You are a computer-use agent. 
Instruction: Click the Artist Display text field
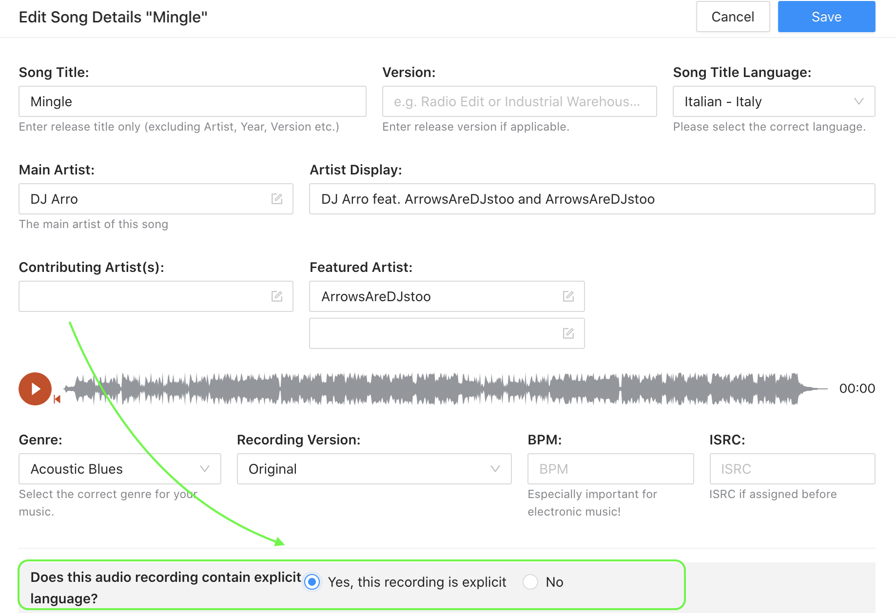point(592,199)
